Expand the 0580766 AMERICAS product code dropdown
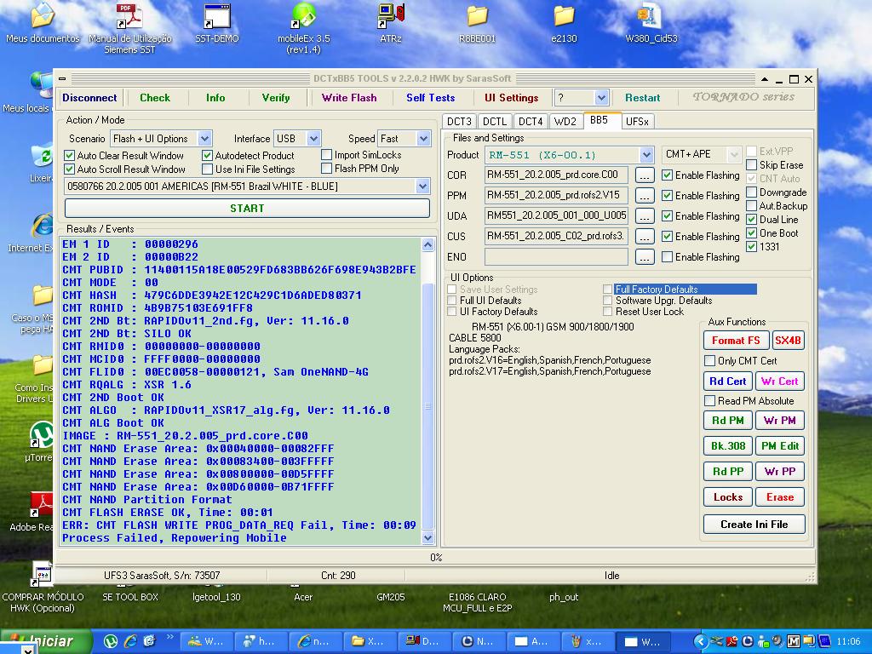The height and width of the screenshot is (654, 872). tap(422, 186)
